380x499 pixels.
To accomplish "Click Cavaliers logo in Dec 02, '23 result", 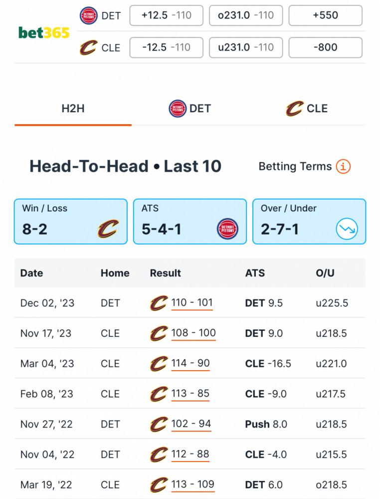I will [159, 303].
